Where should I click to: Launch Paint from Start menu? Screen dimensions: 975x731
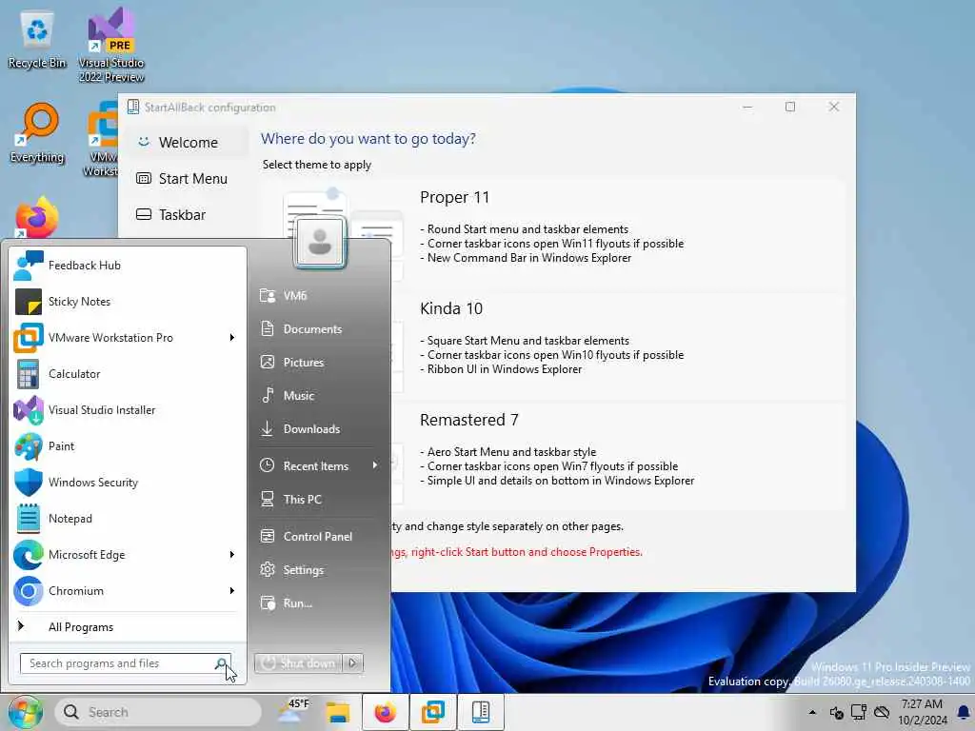128,445
